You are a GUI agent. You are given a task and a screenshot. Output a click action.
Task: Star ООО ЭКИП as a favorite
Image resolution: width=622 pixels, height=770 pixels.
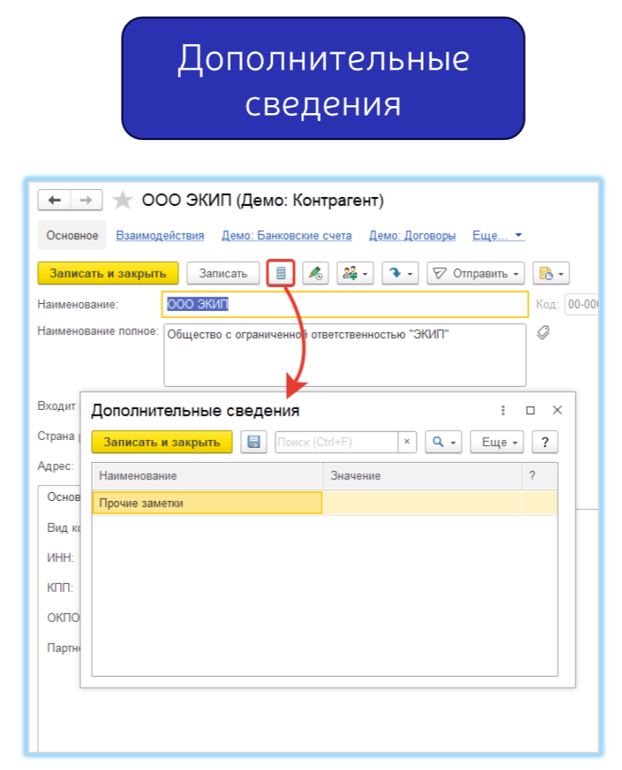coord(123,201)
